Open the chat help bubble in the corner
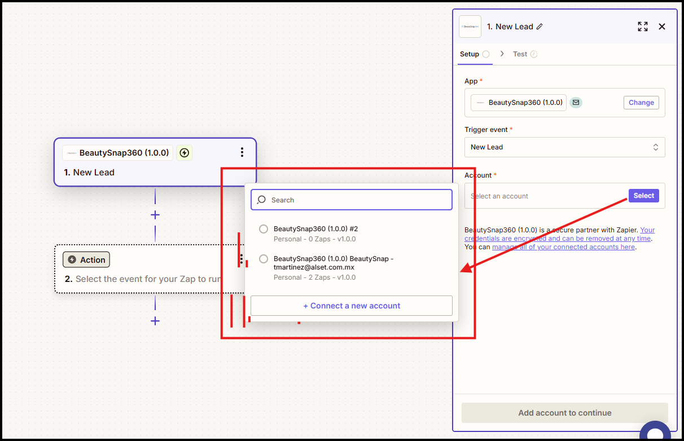684x441 pixels. click(x=655, y=431)
